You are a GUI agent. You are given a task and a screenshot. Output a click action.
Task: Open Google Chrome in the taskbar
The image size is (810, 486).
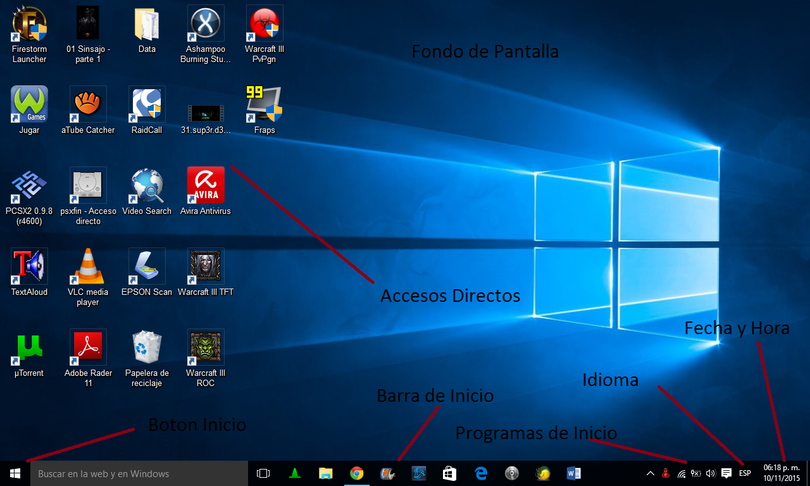tap(356, 473)
